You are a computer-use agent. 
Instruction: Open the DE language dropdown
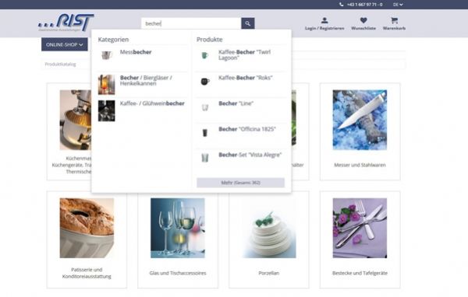(398, 5)
